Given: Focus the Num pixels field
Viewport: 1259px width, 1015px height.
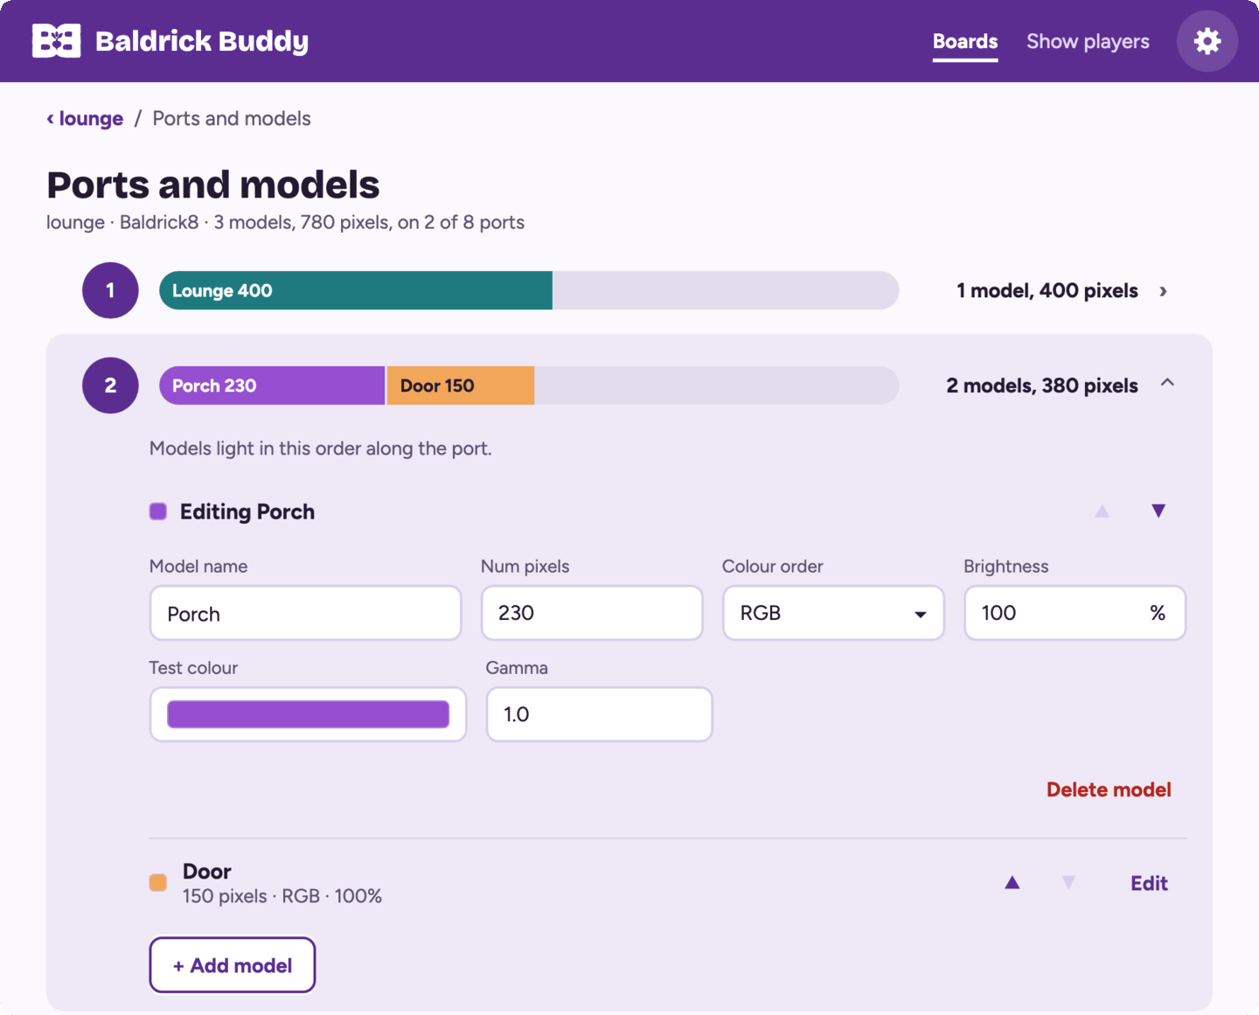Looking at the screenshot, I should click(592, 613).
